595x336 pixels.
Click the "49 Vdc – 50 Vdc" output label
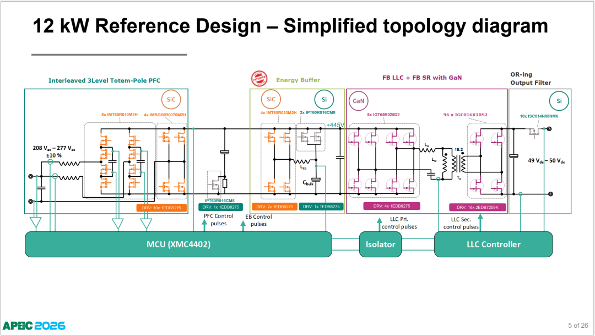(x=547, y=161)
